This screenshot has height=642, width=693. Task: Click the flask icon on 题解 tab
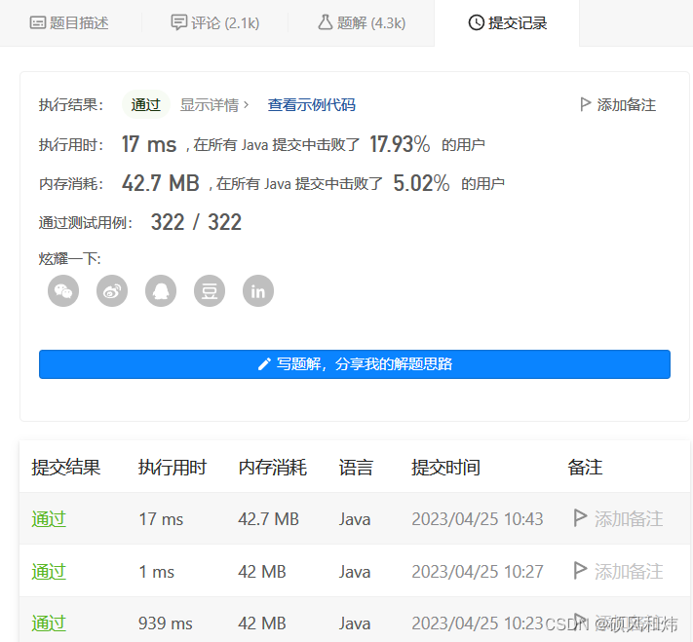pyautogui.click(x=326, y=22)
